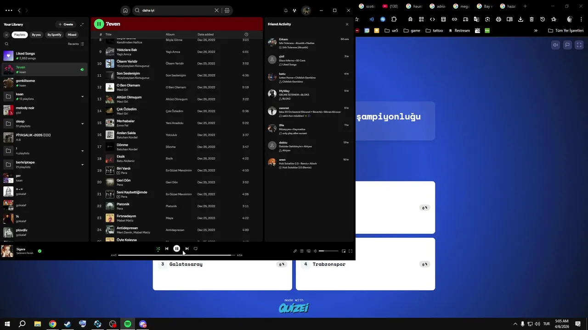Clear library filters with X chip

pos(6,35)
